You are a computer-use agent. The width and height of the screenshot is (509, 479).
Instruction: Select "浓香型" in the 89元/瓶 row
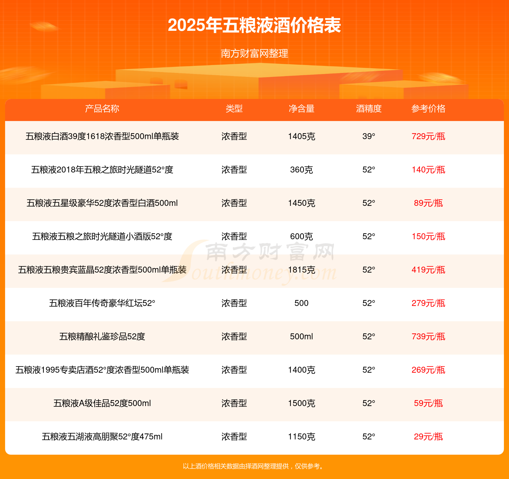(234, 203)
